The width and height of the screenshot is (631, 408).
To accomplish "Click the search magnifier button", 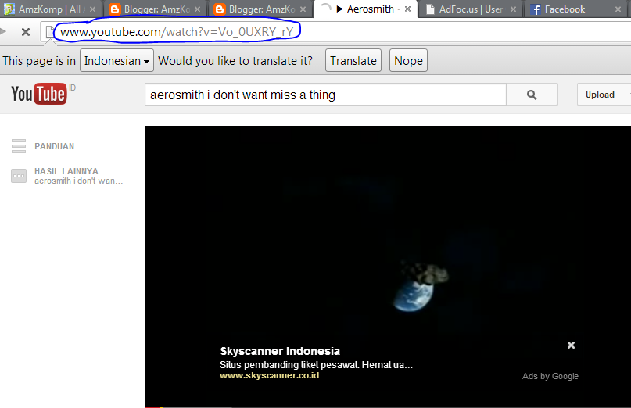I will click(532, 95).
